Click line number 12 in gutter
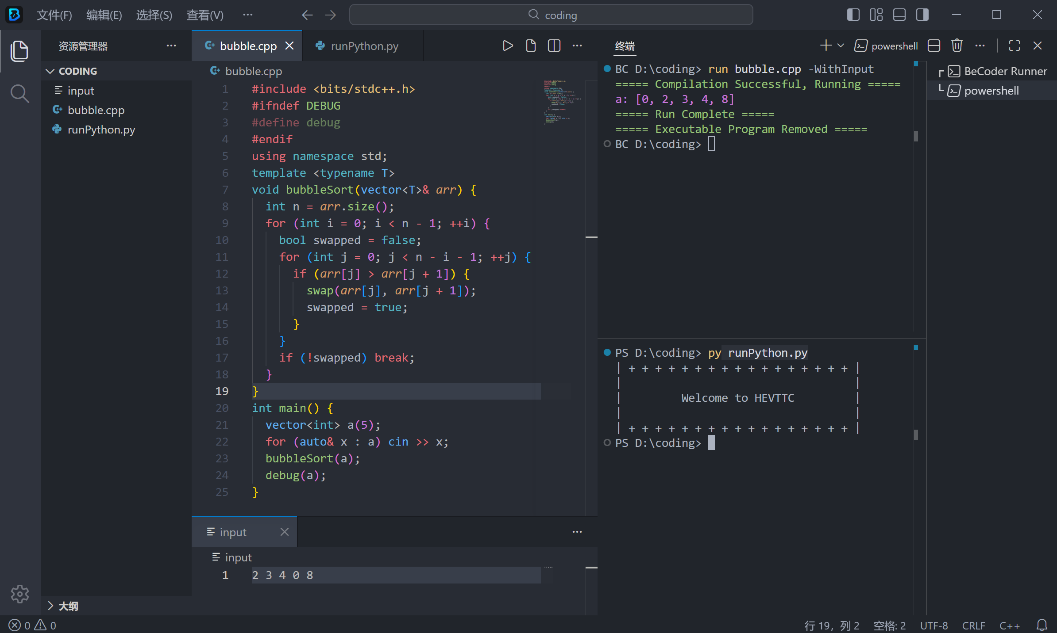 [x=222, y=274]
